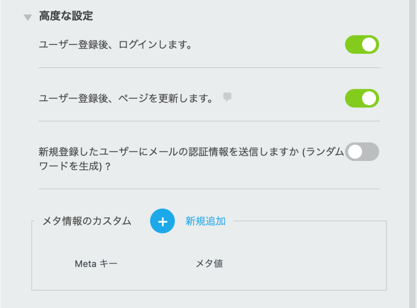This screenshot has width=417, height=308.
Task: Follow the 新規追加 link
Action: [205, 221]
